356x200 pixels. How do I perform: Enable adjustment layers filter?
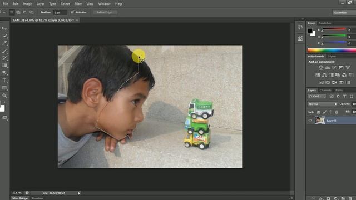[x=338, y=96]
